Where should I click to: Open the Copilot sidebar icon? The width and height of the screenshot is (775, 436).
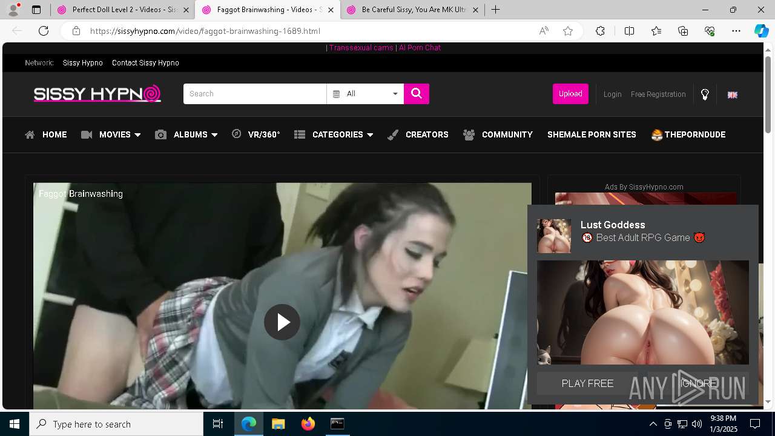761,31
